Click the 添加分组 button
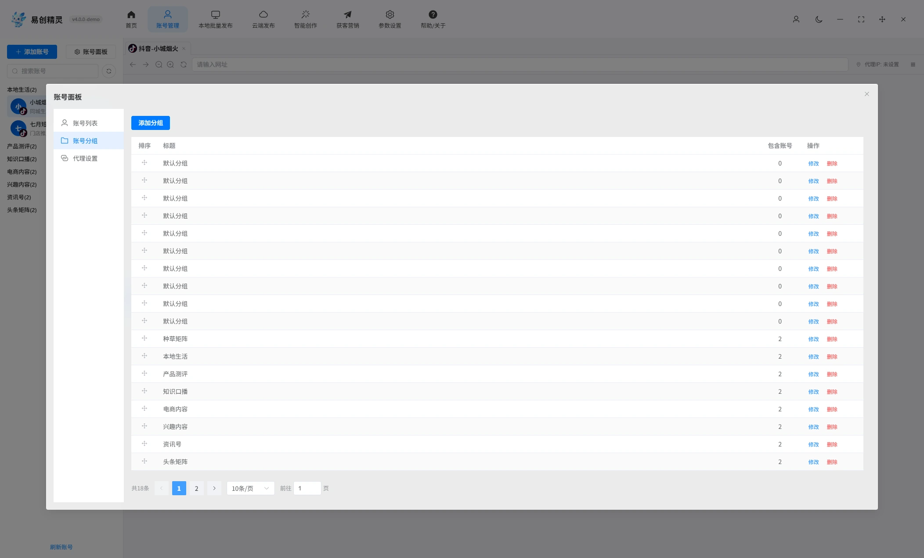The image size is (924, 558). point(150,123)
